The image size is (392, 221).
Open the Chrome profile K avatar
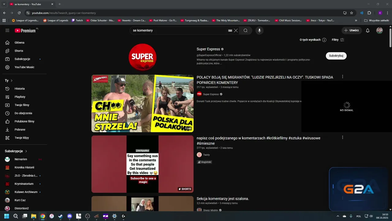click(380, 13)
